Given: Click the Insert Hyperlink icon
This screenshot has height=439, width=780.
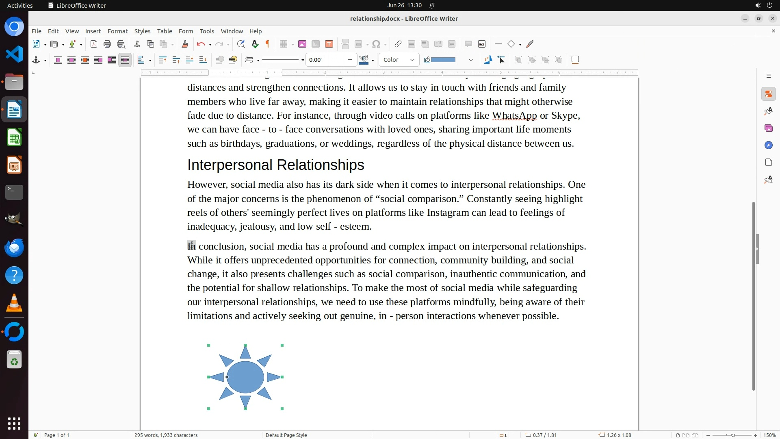Looking at the screenshot, I should point(398,44).
